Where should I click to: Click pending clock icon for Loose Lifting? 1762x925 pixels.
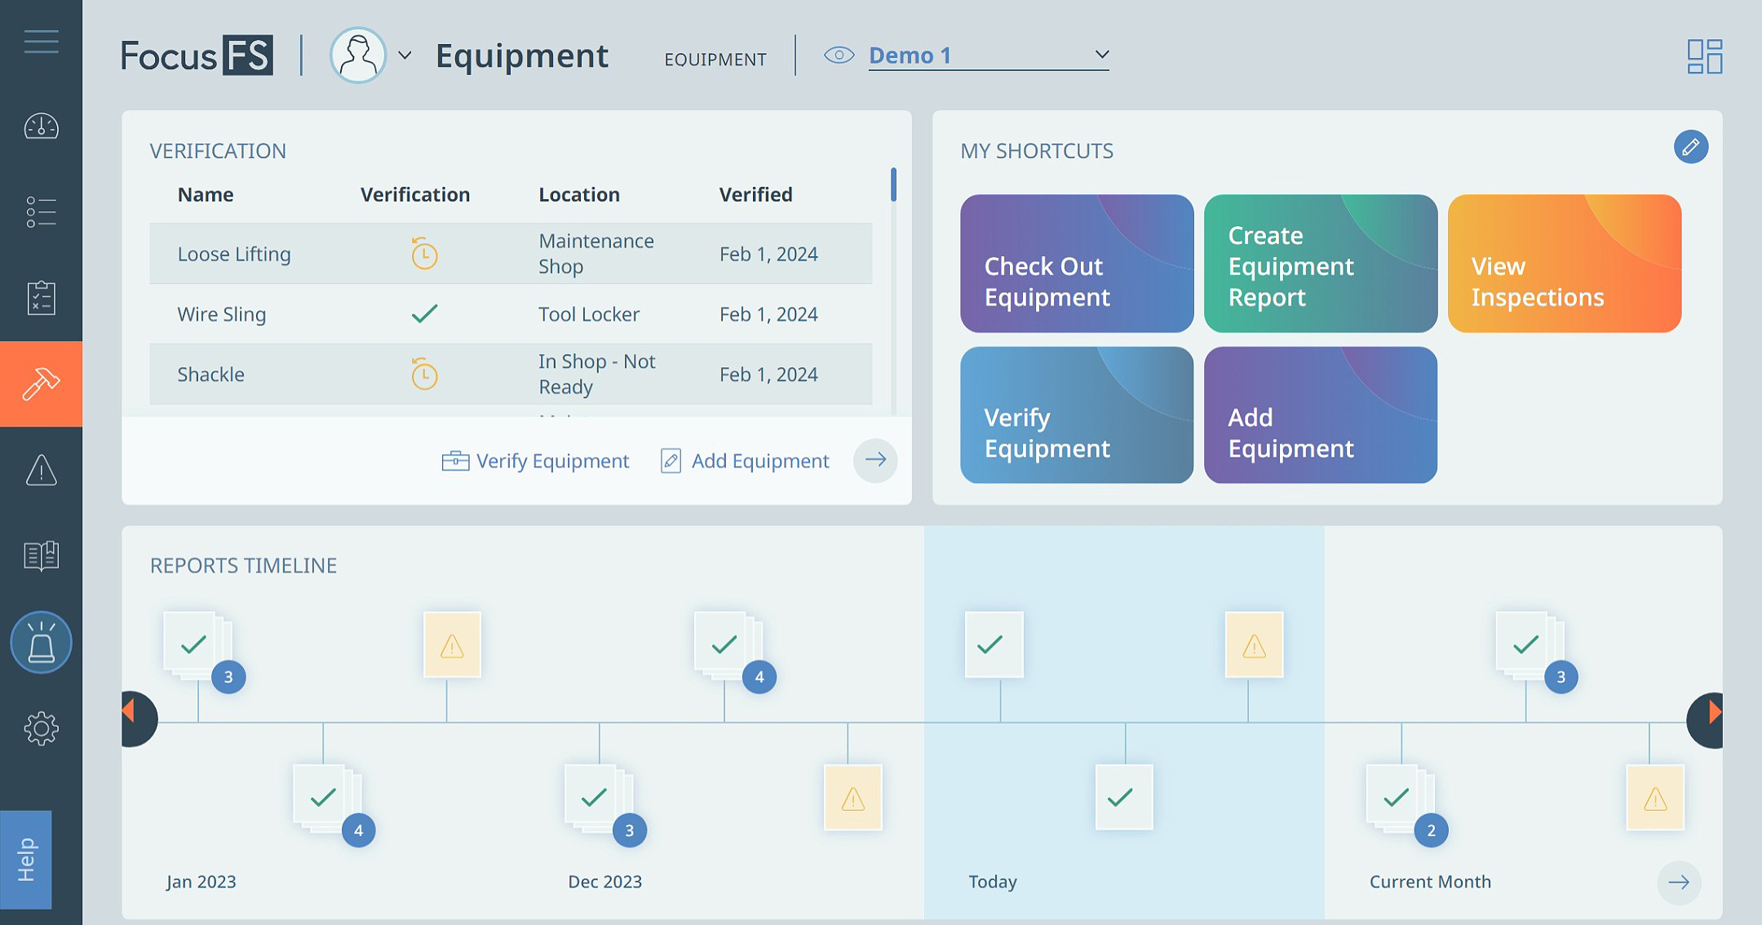click(x=424, y=254)
